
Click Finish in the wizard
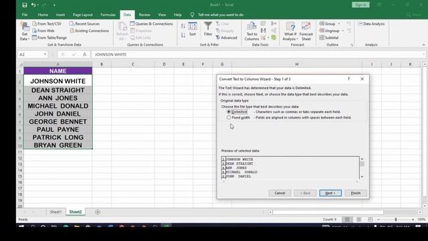coord(356,193)
